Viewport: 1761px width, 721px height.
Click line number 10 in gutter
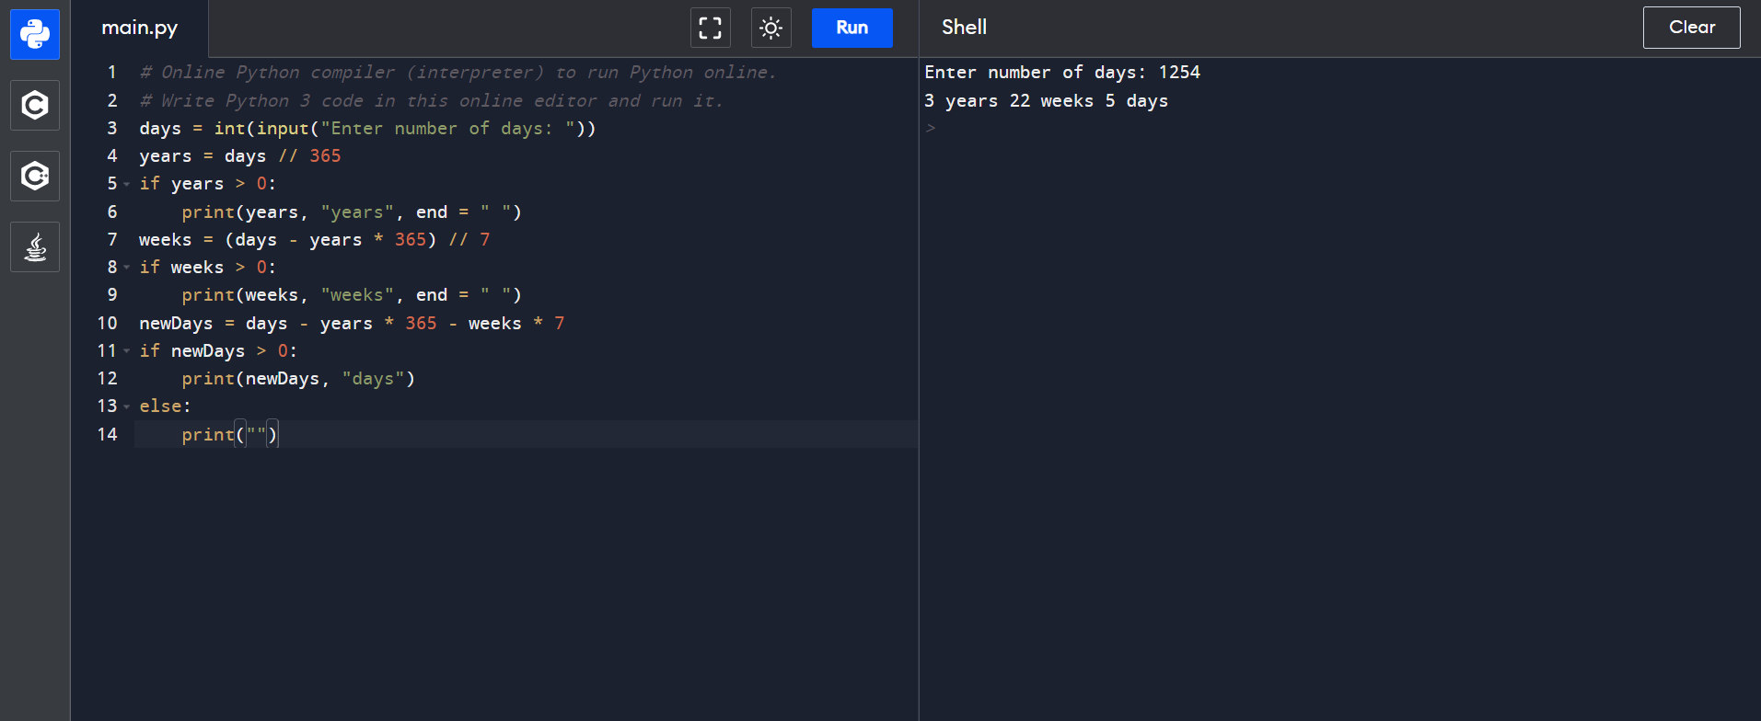tap(107, 324)
